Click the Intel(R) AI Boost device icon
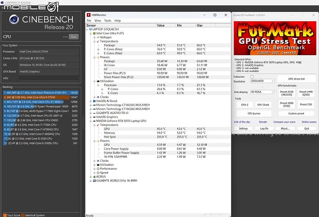Screen dimensions: 319x217 (x=94, y=101)
